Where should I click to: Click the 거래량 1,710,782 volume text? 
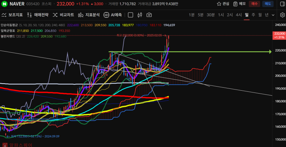click(122, 4)
